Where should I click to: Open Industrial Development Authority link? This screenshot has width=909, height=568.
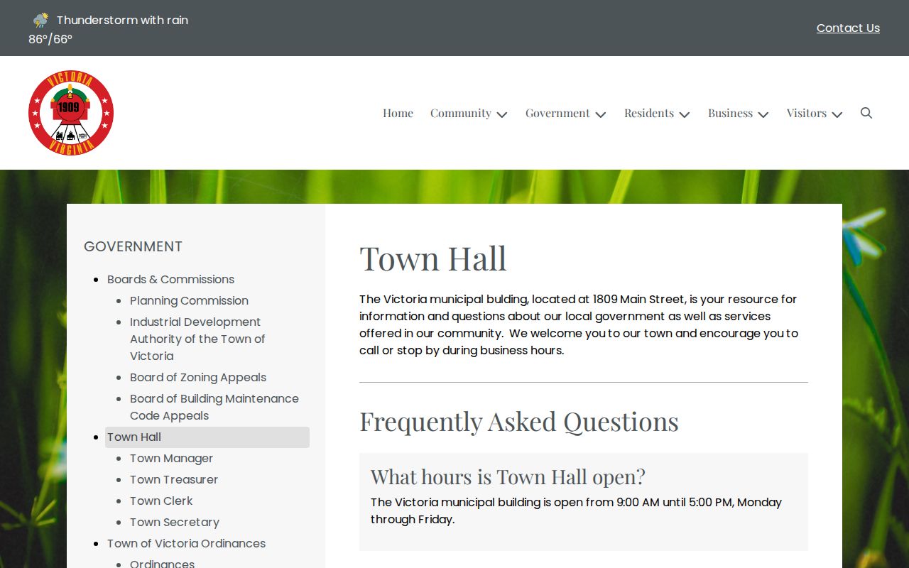pyautogui.click(x=197, y=339)
